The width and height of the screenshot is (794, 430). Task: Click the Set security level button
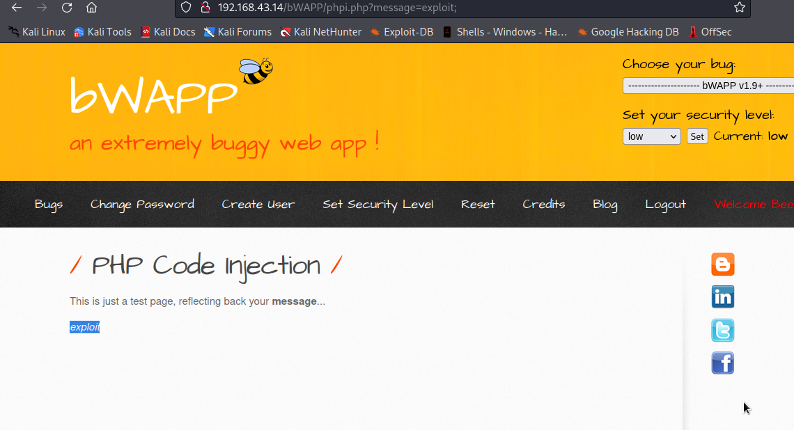(696, 136)
